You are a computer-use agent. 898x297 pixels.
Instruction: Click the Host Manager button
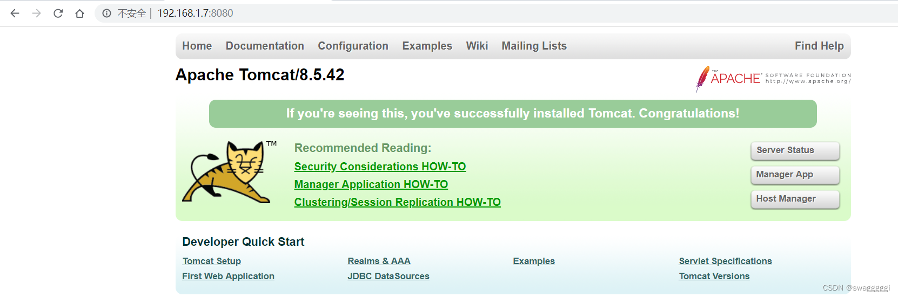click(795, 199)
